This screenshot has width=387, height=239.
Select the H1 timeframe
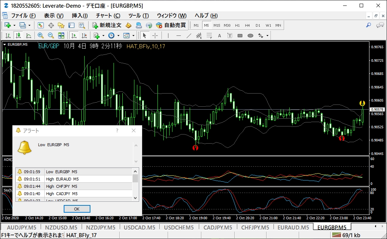[x=237, y=25]
